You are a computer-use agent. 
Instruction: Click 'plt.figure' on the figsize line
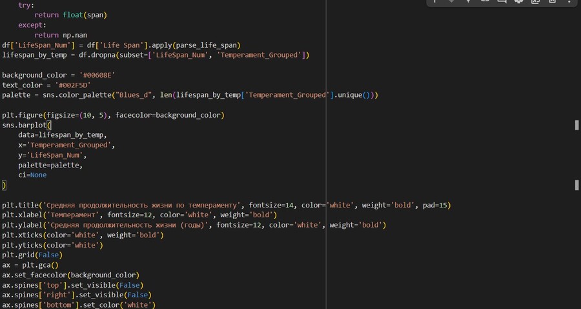(x=22, y=115)
